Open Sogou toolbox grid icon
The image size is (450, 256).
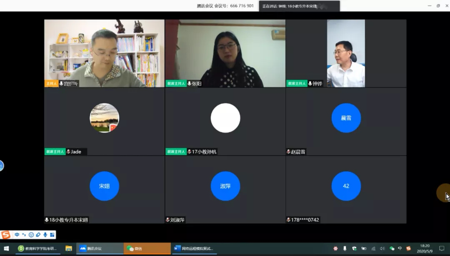[52, 235]
